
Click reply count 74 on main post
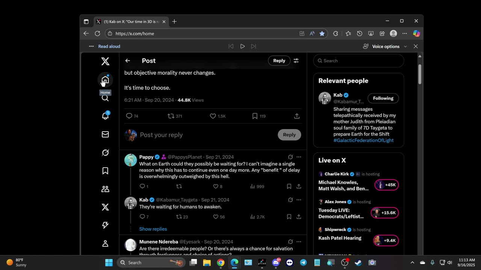click(x=132, y=116)
